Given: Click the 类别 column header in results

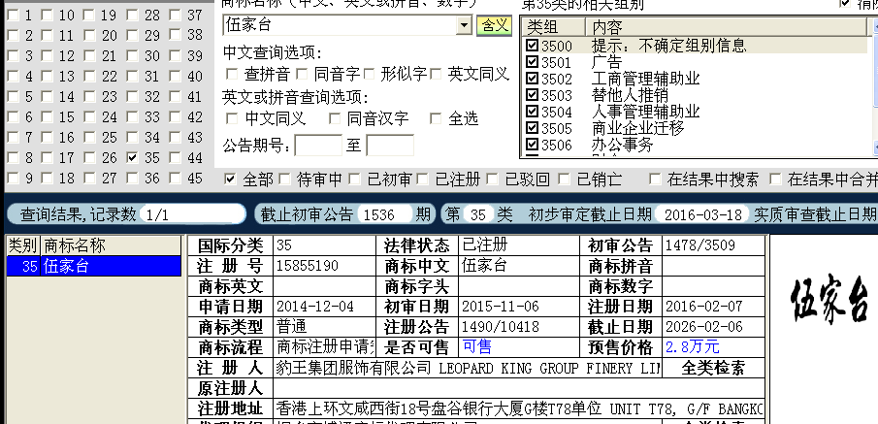Looking at the screenshot, I should point(23,245).
